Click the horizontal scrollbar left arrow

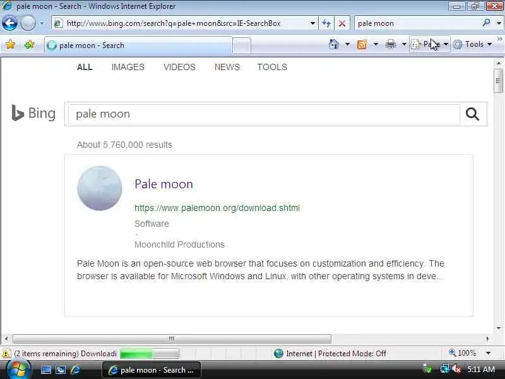6,339
